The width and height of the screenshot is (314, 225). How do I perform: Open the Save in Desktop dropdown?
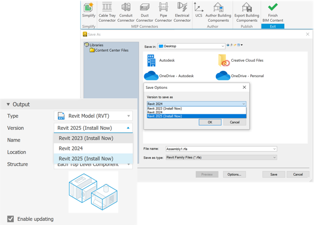(x=191, y=46)
